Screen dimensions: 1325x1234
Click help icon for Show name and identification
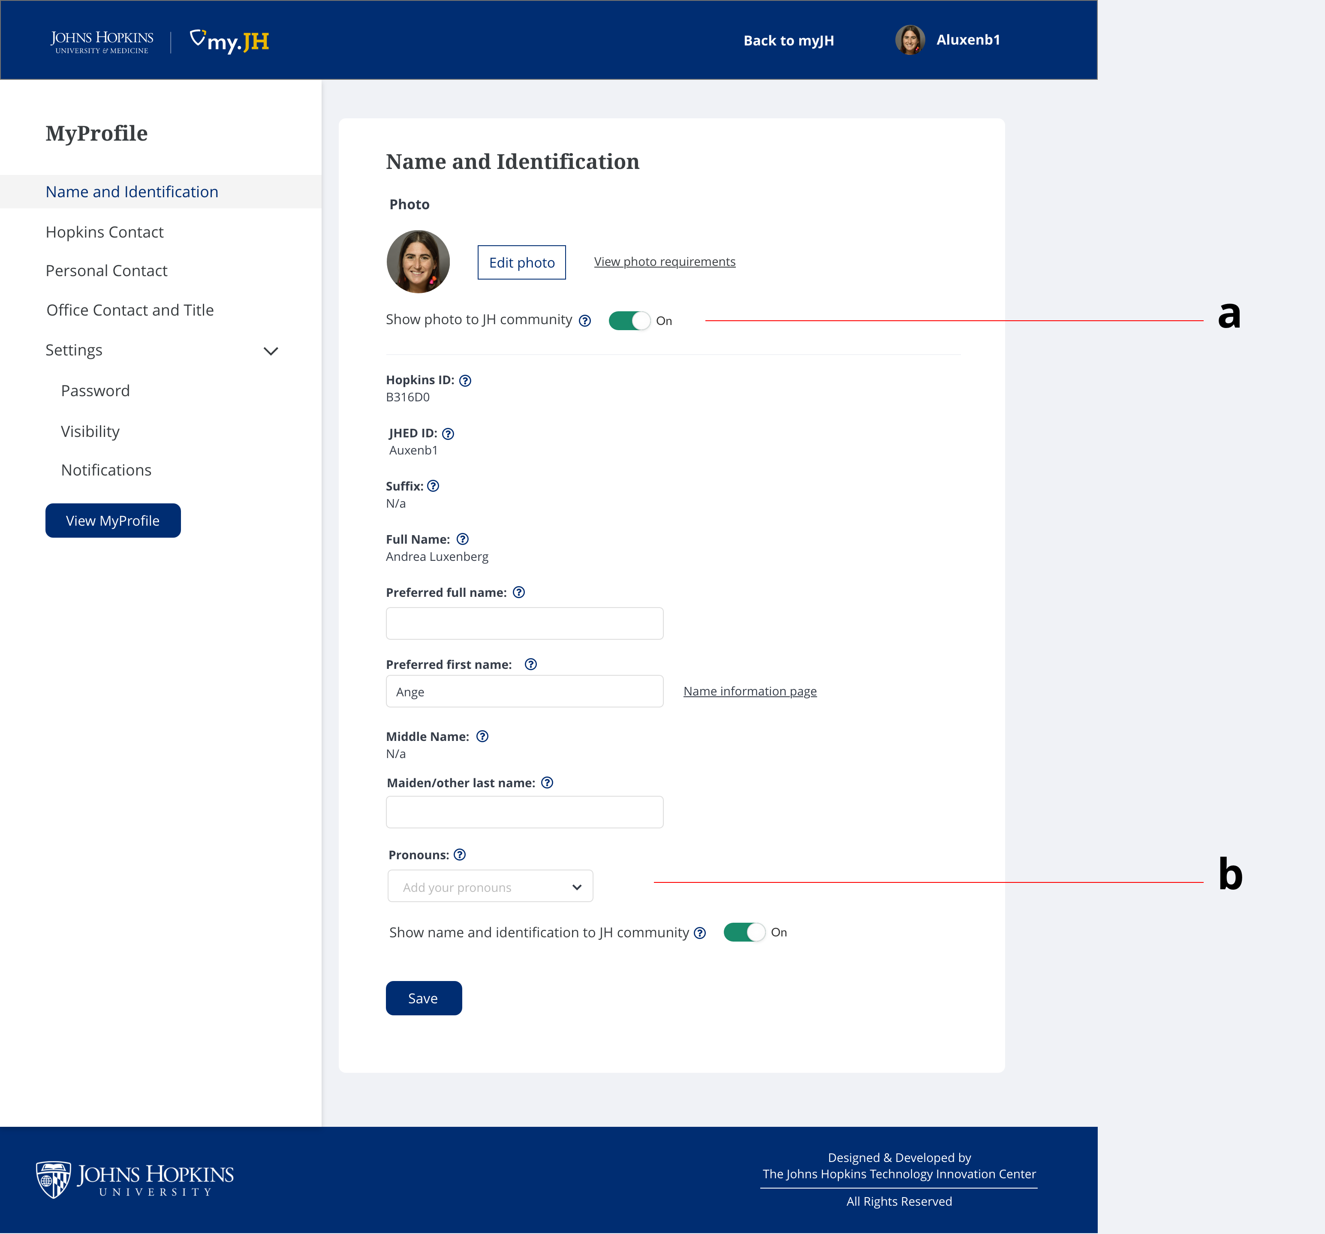(x=700, y=933)
